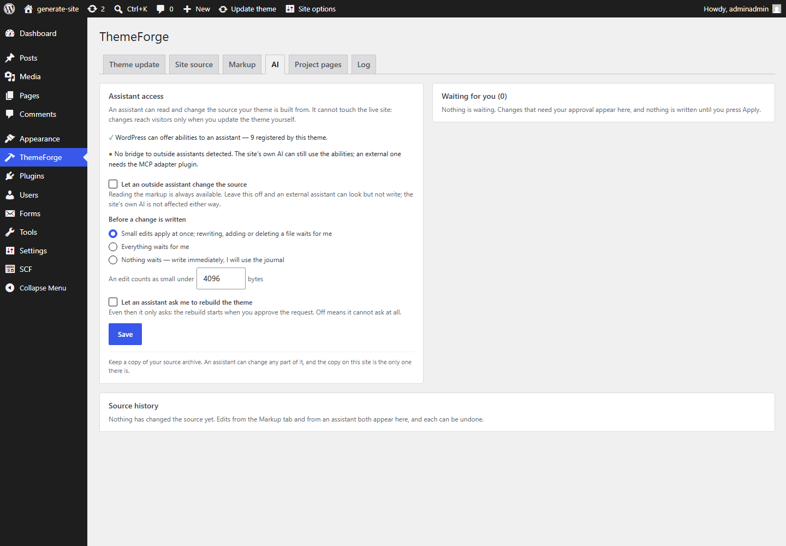Click the Collapse Menu arrow icon
Viewport: 786px width, 546px height.
tap(10, 288)
